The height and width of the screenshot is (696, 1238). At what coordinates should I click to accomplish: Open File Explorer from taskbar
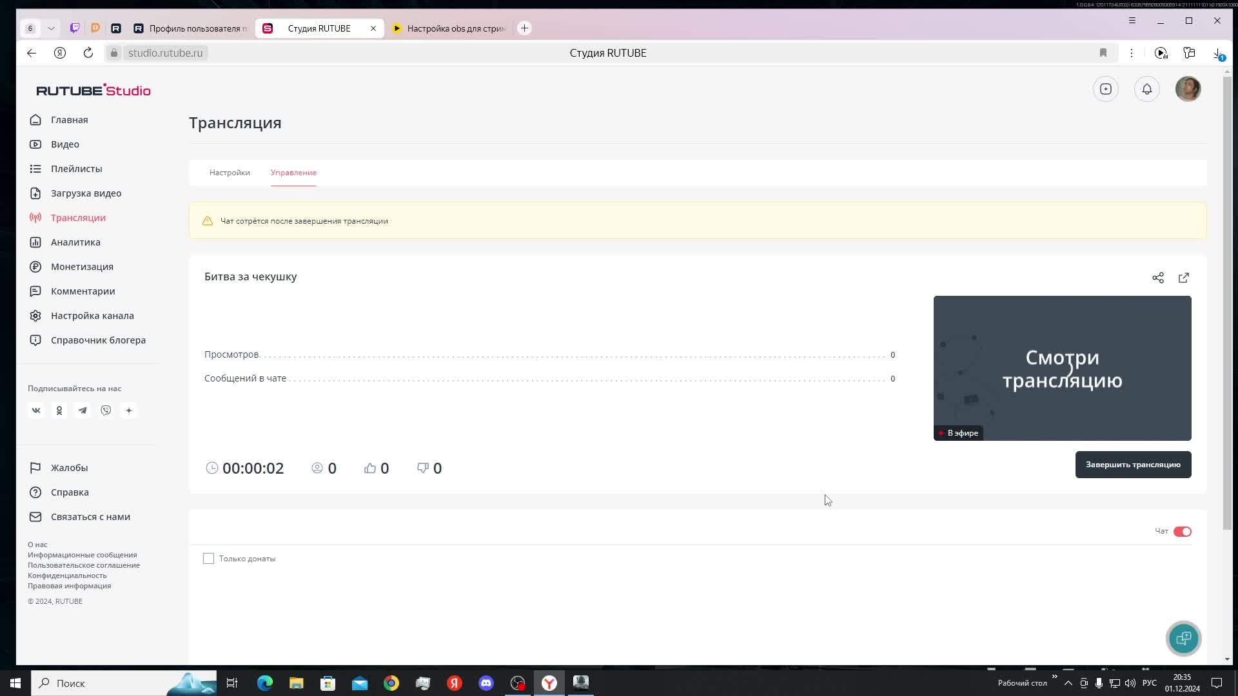pyautogui.click(x=297, y=683)
